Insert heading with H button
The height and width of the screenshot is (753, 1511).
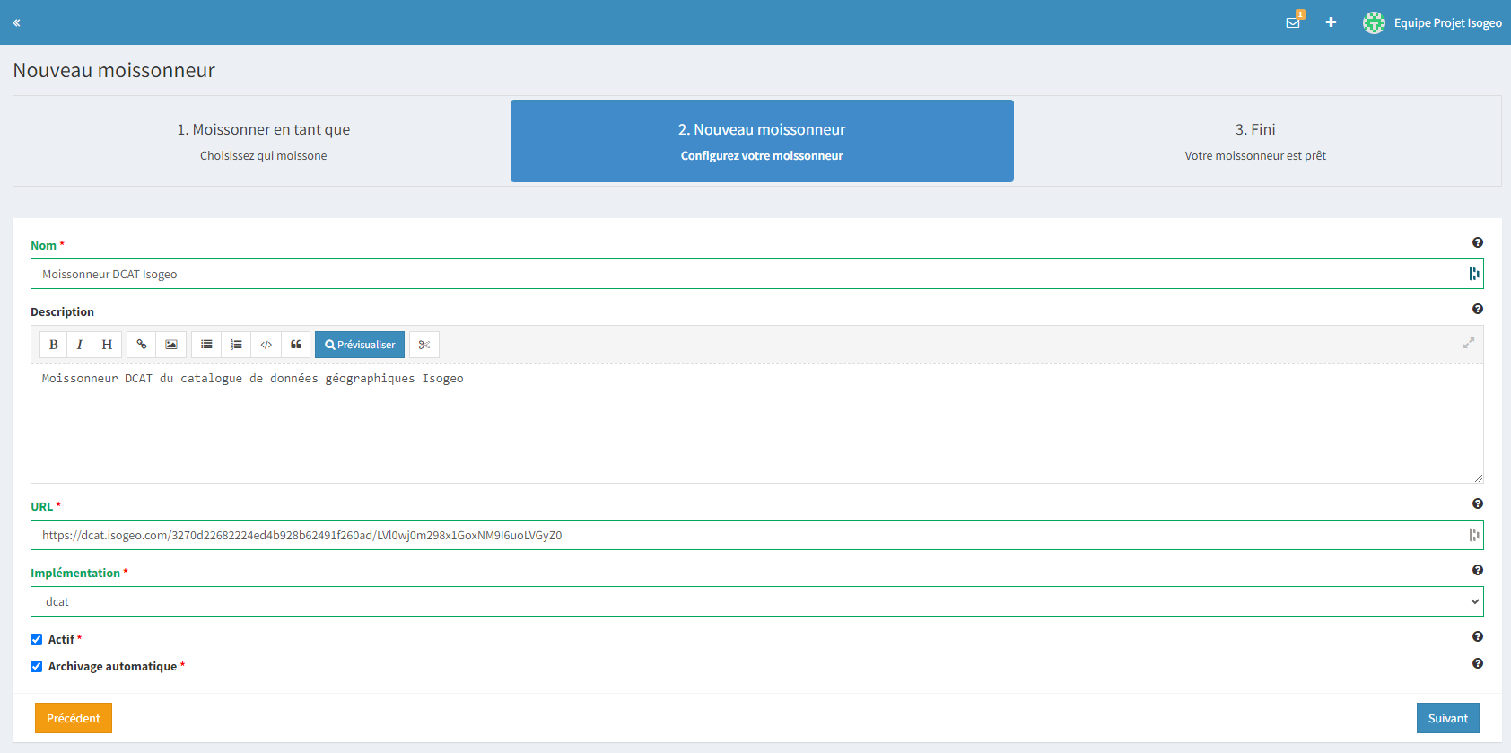107,345
